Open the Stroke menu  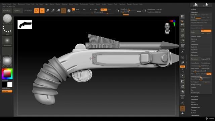(x=104, y=4)
